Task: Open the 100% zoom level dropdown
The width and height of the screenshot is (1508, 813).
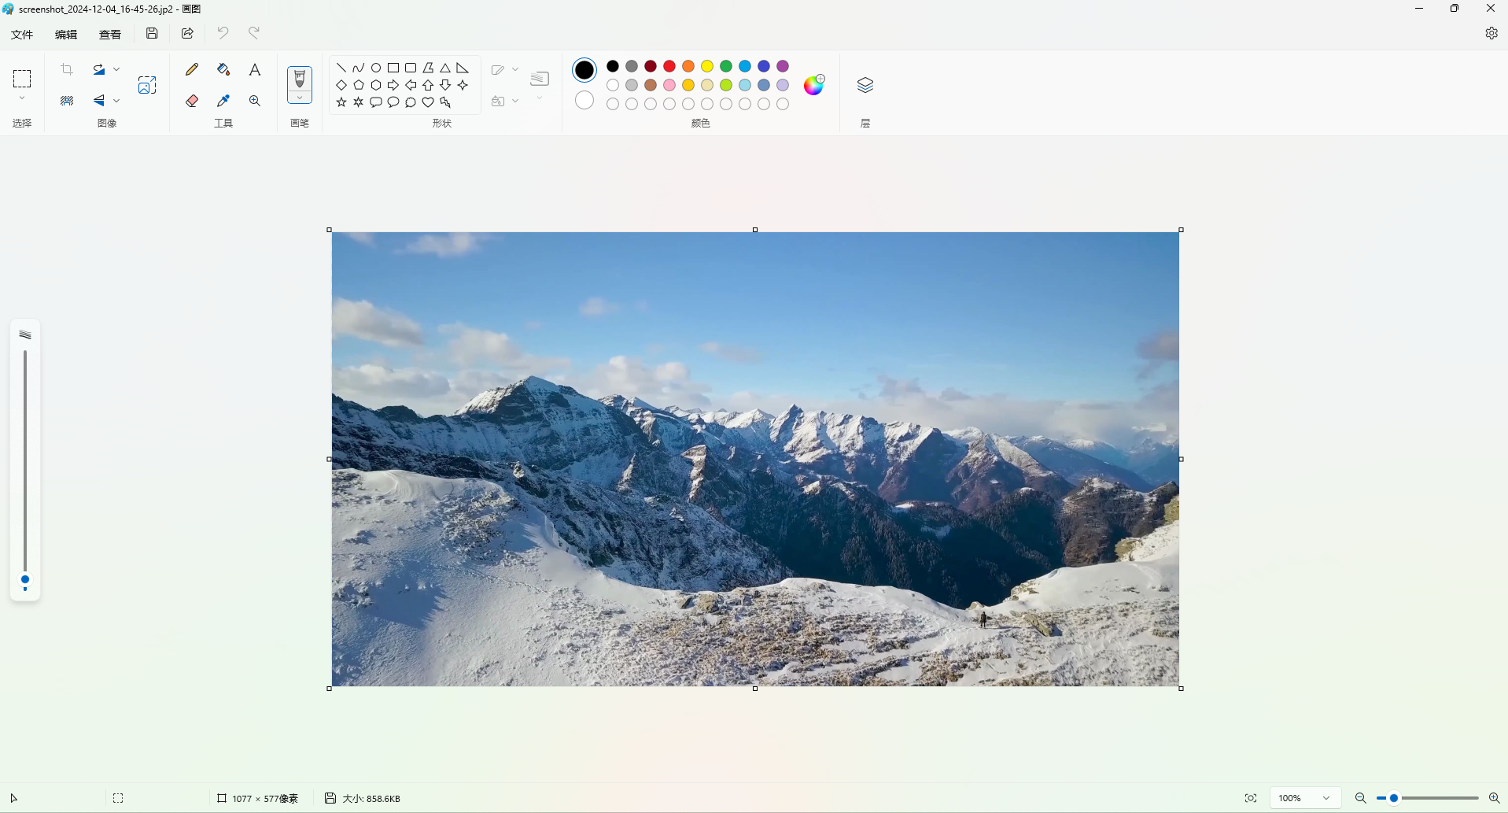Action: [x=1305, y=798]
